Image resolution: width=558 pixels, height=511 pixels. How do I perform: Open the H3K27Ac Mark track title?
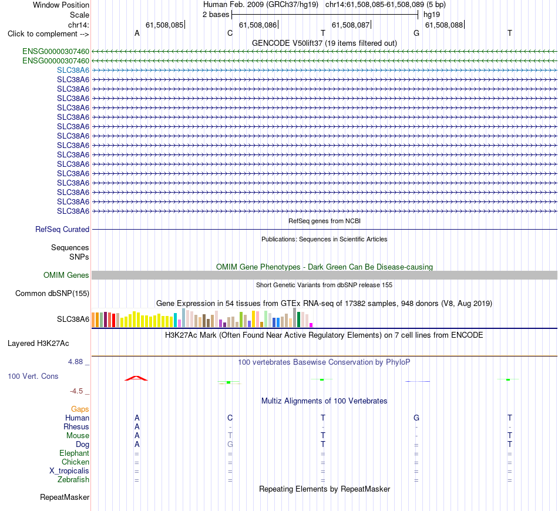click(324, 335)
